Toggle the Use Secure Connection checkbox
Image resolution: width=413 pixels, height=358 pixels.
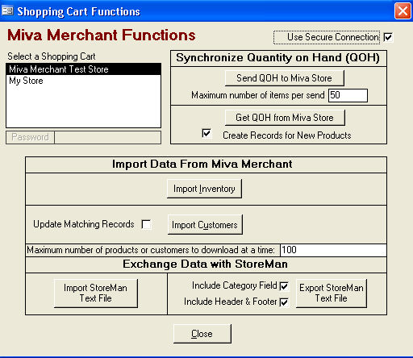(388, 37)
